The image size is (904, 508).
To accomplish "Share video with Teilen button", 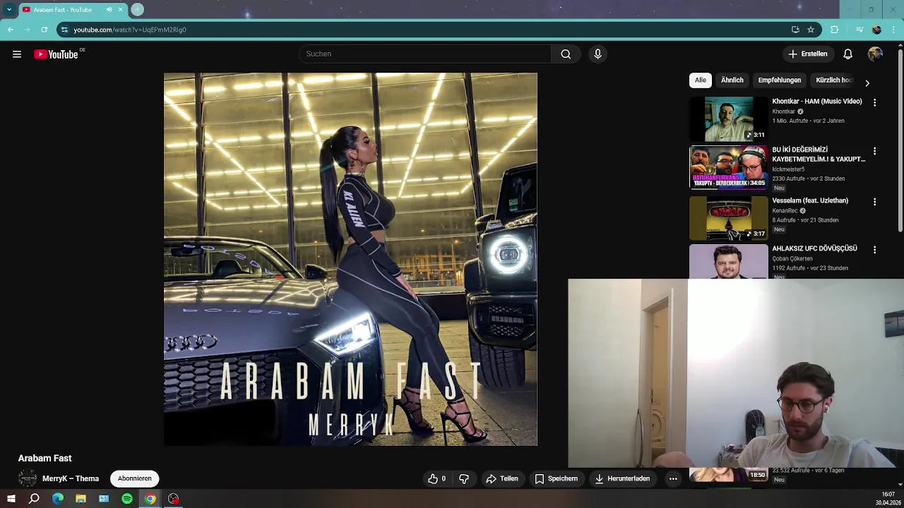I will tap(502, 478).
